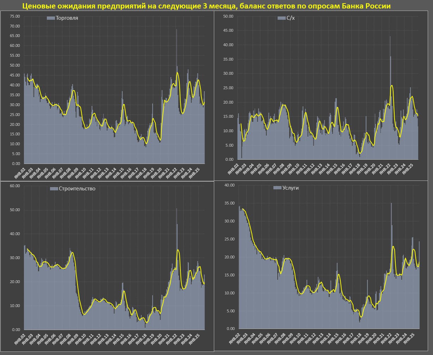Click the 0.00 axis label in Строительство chart
This screenshot has height=355, width=433.
click(x=15, y=330)
